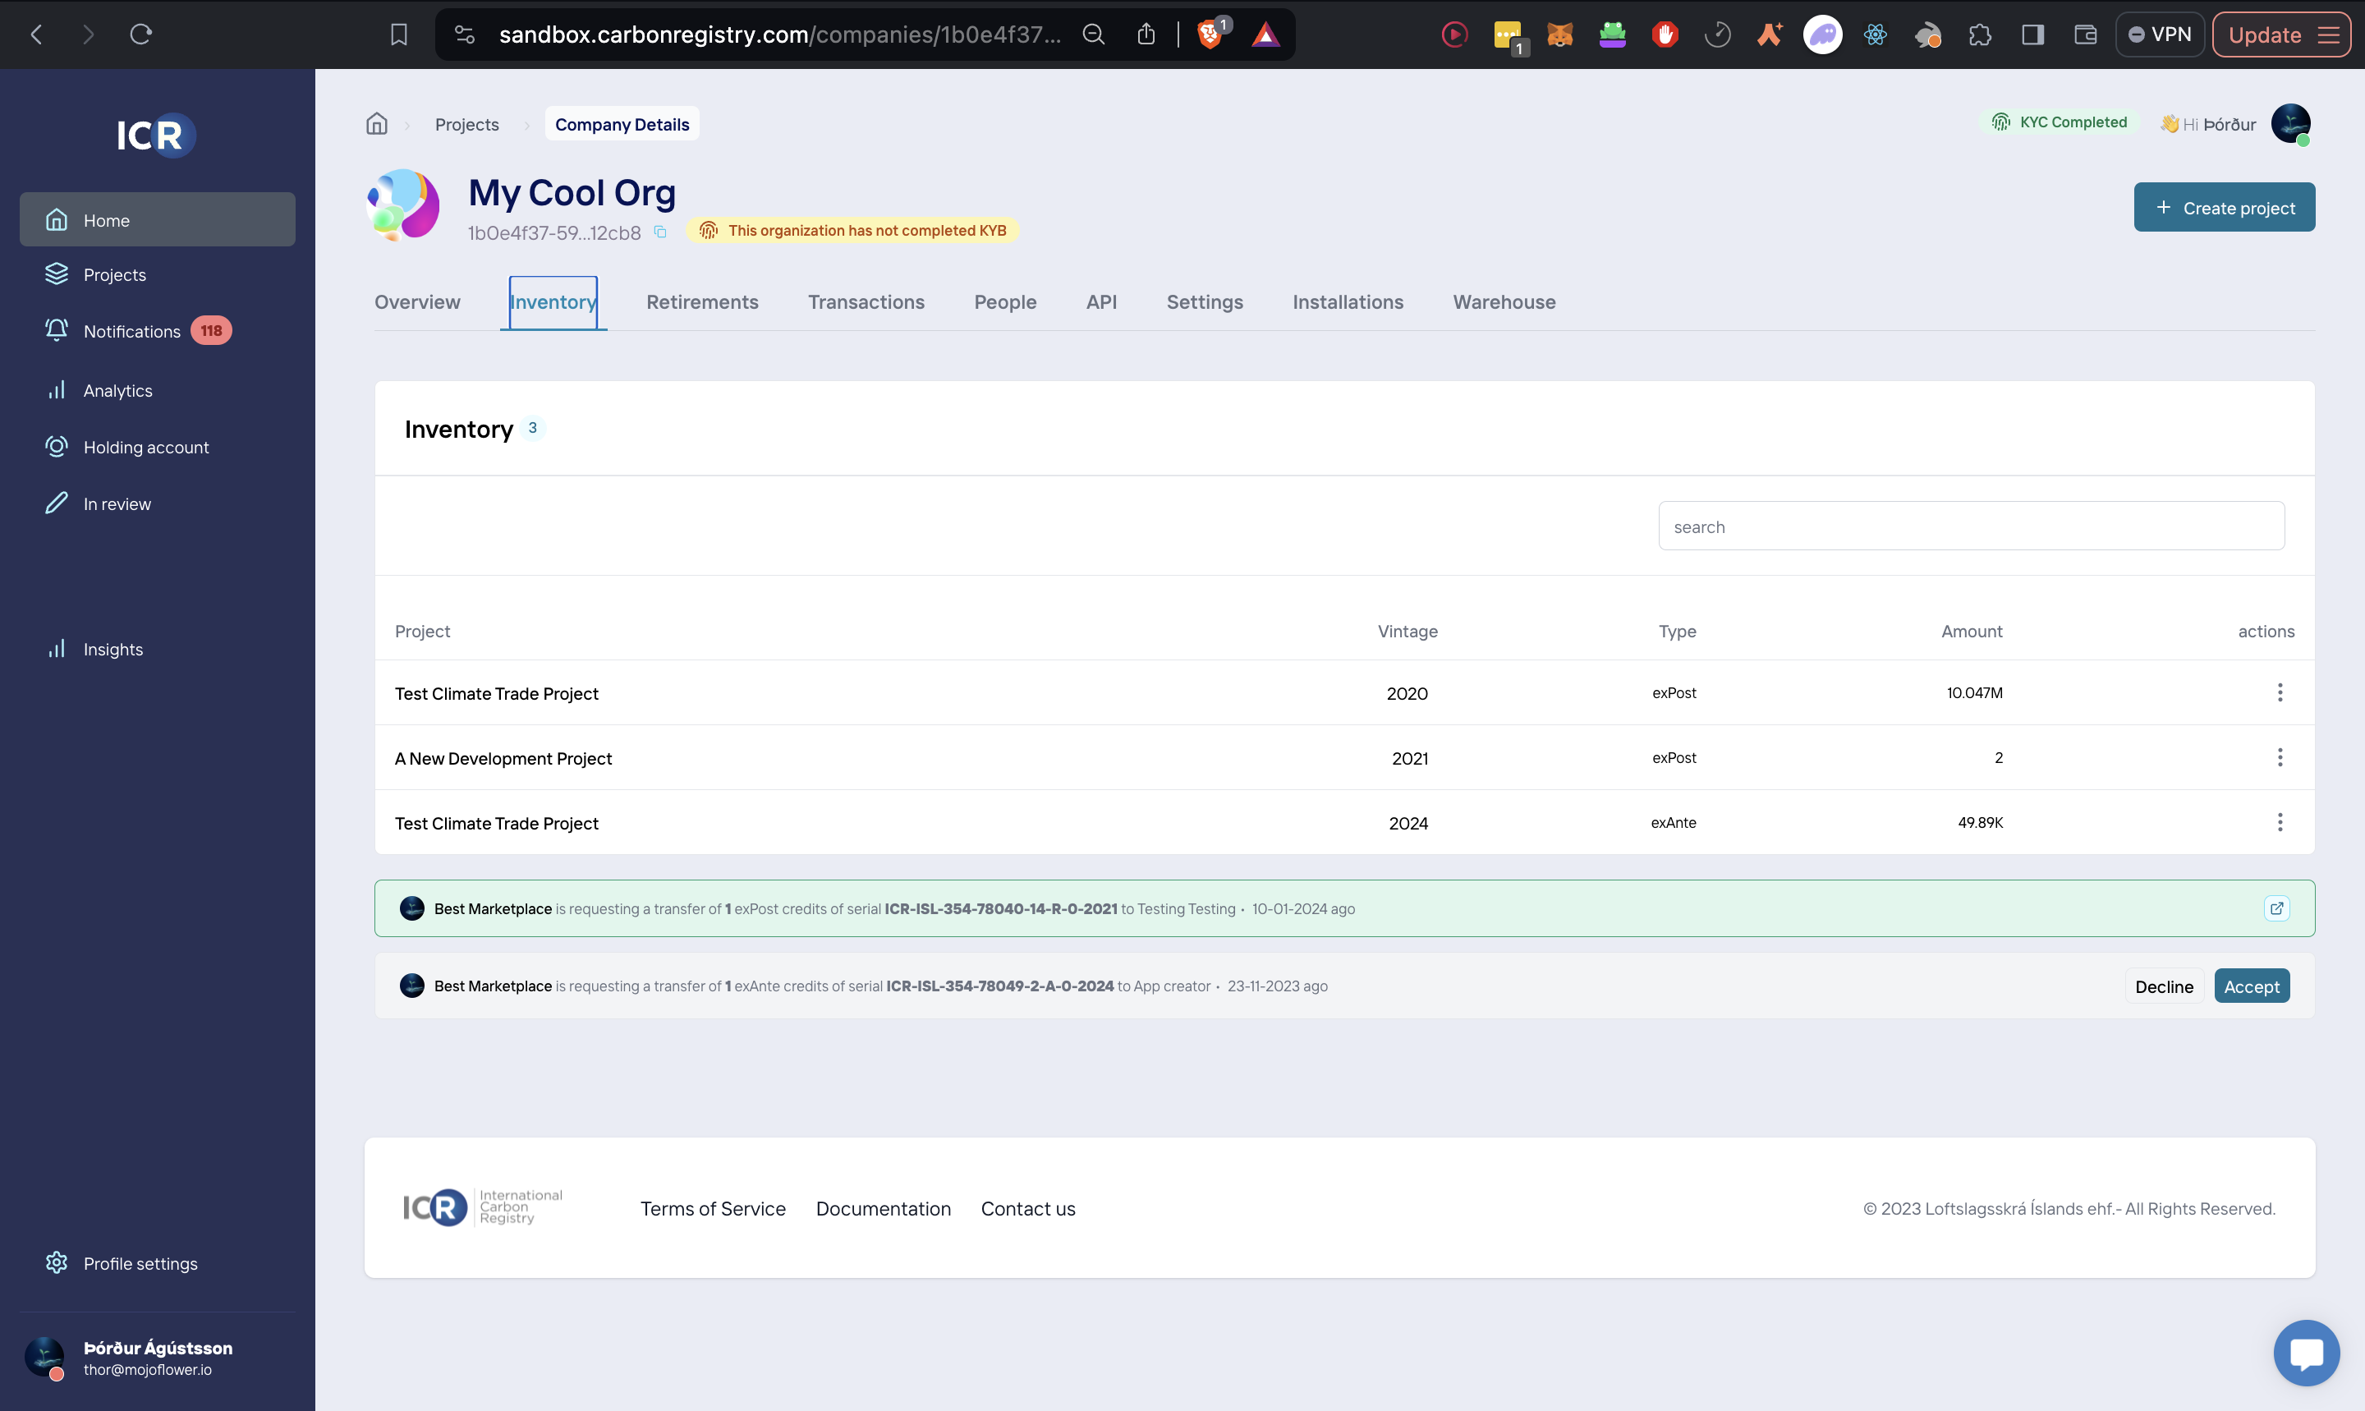Open Holding account from the sidebar

[145, 447]
